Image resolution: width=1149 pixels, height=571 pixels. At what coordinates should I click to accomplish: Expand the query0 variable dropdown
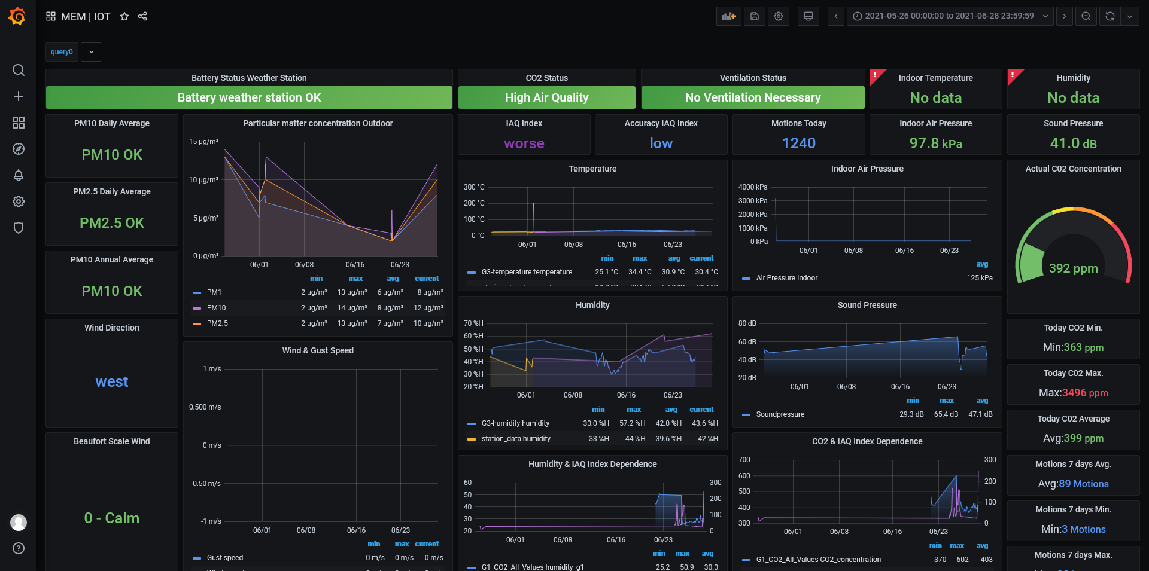(91, 52)
